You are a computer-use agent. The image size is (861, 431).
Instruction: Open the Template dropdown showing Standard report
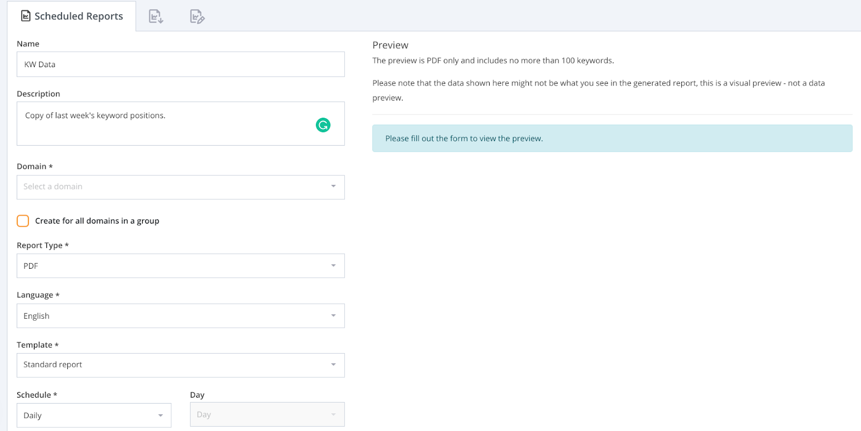[181, 365]
